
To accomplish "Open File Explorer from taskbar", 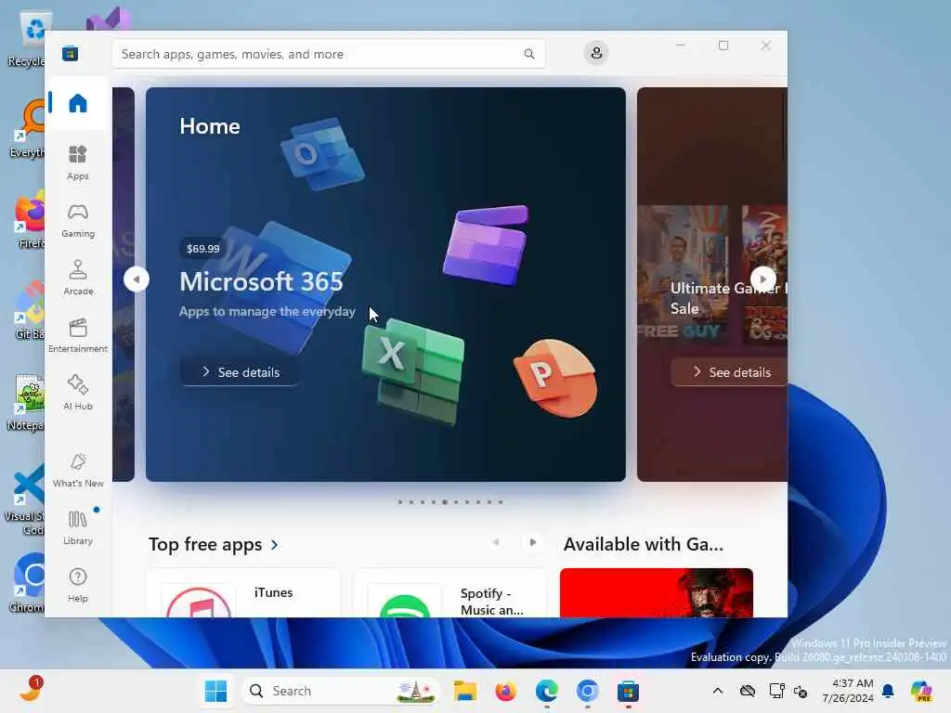I will pyautogui.click(x=465, y=691).
